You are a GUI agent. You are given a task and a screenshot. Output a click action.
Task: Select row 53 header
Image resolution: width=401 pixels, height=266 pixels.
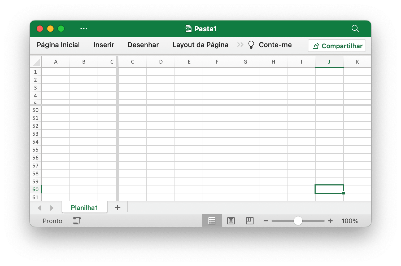coord(36,134)
